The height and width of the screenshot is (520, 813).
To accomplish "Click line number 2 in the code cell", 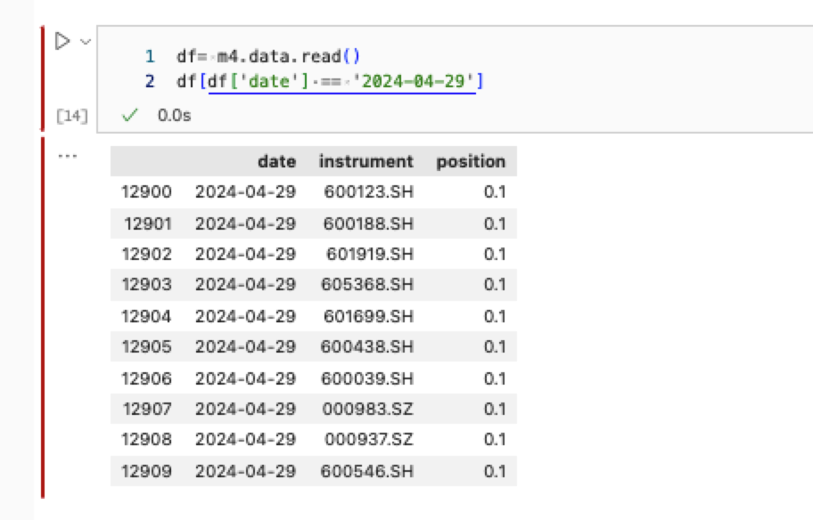I will 150,82.
